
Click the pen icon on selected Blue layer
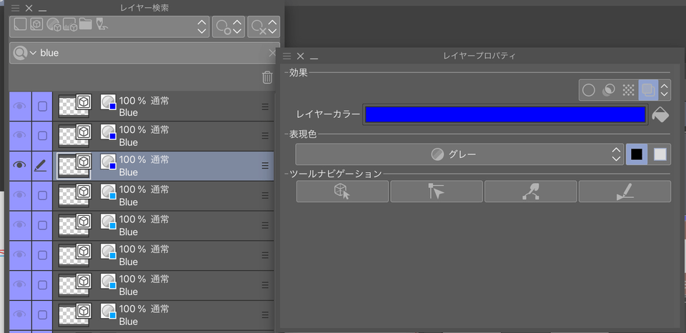pyautogui.click(x=41, y=165)
